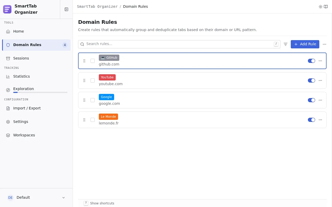
Task: Open Workspaces in sidebar
Action: [x=36, y=135]
